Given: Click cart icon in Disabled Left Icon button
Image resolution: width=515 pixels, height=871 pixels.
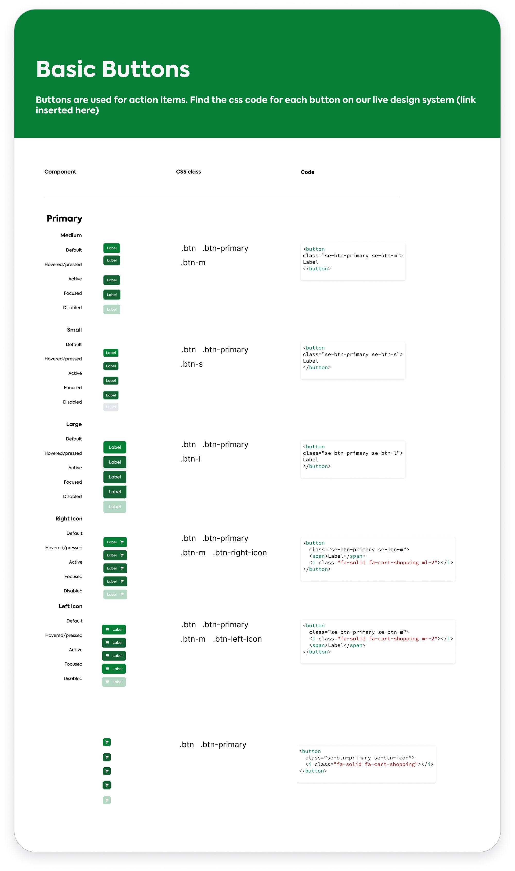Looking at the screenshot, I should pyautogui.click(x=108, y=682).
